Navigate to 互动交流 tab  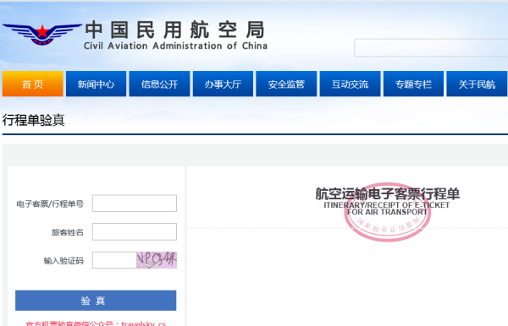(x=350, y=84)
